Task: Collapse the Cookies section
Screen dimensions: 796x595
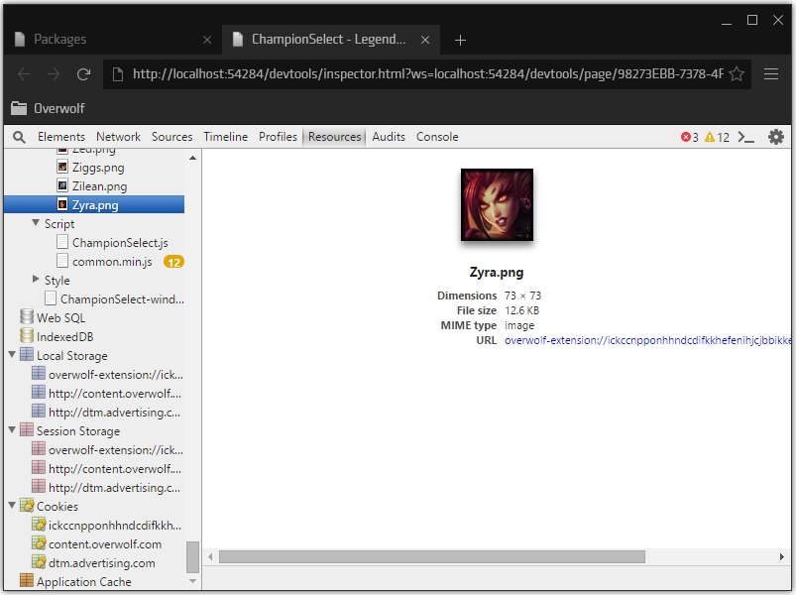Action: pos(12,506)
